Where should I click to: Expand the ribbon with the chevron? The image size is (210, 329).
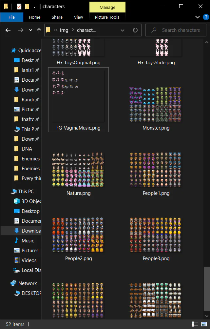pos(198,17)
